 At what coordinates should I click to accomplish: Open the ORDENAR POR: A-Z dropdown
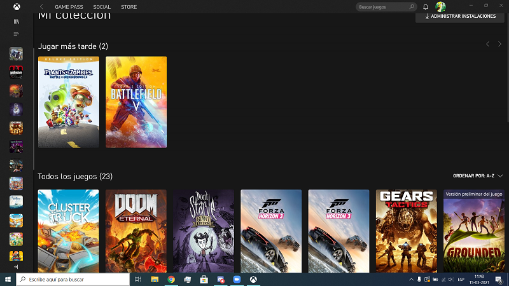point(478,176)
